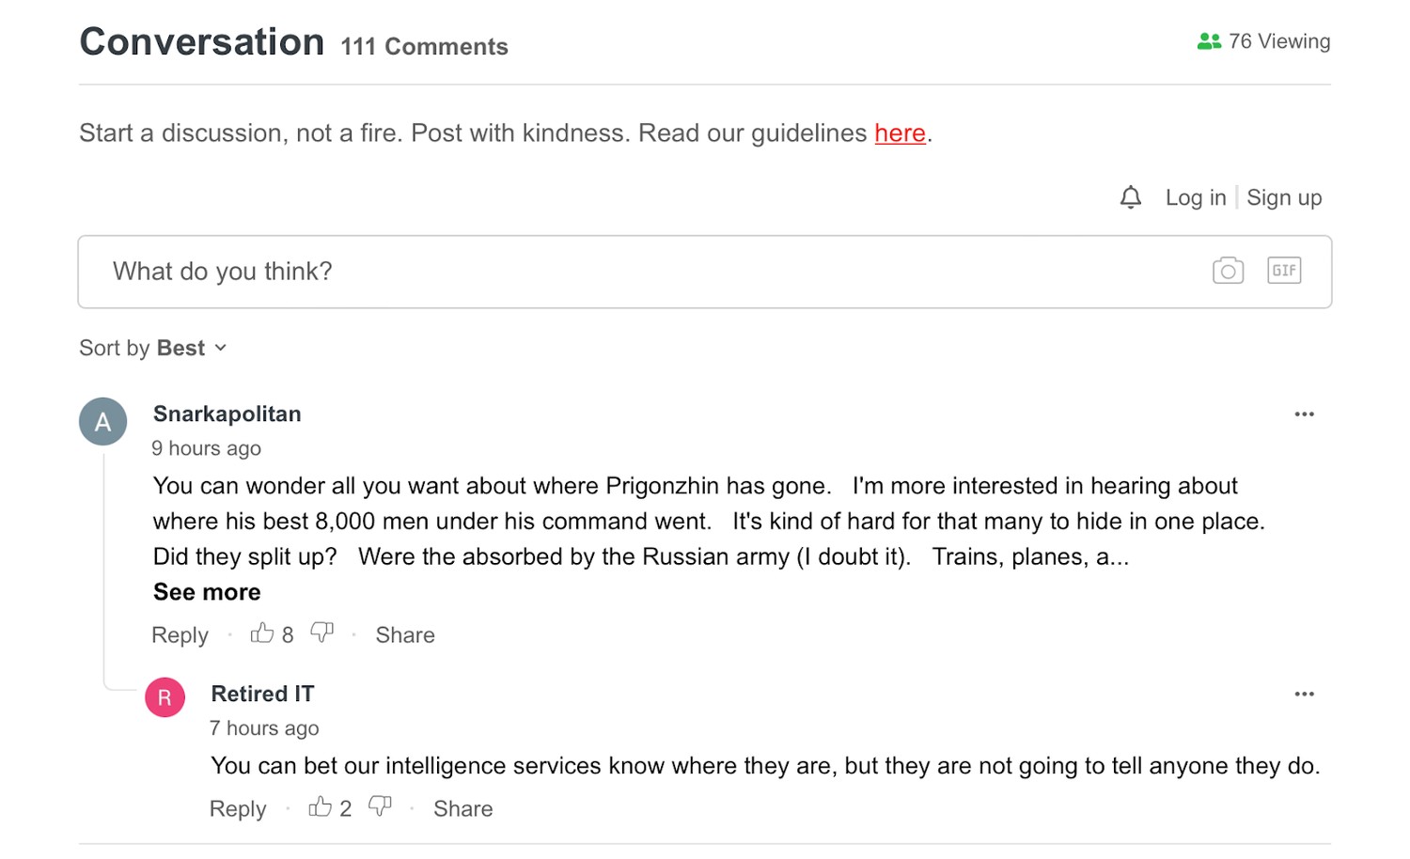Open the options menu on Retired IT's comment
The width and height of the screenshot is (1410, 859).
pyautogui.click(x=1304, y=694)
